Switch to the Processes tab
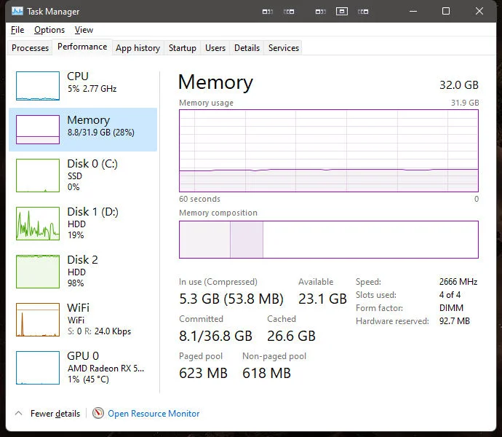Image resolution: width=502 pixels, height=437 pixels. pos(30,48)
